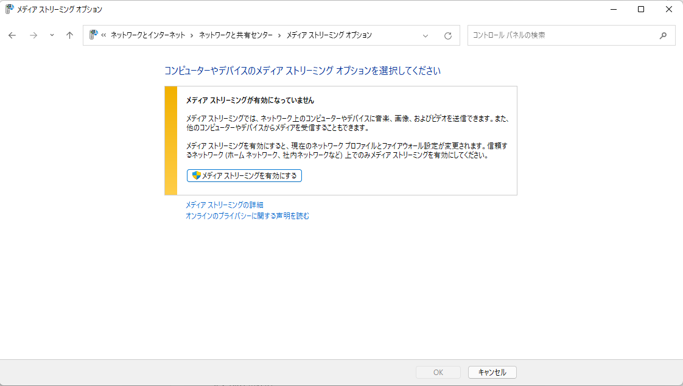Click the title bar window icon
Image resolution: width=683 pixels, height=386 pixels.
click(x=9, y=9)
